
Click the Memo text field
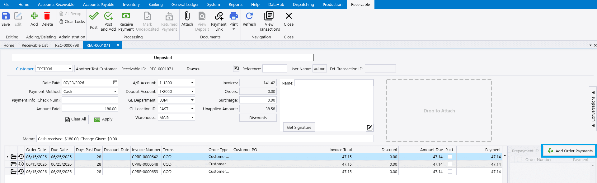(x=205, y=139)
